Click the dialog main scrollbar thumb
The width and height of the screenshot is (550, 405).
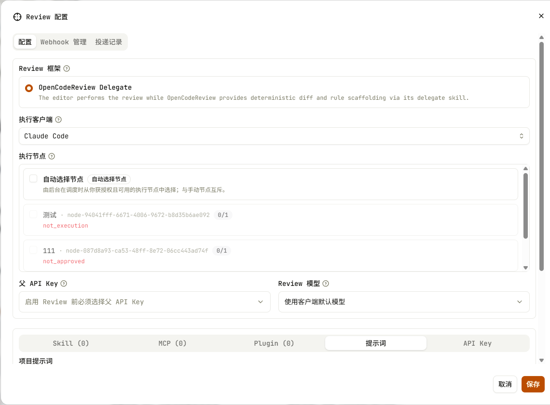pyautogui.click(x=541, y=156)
